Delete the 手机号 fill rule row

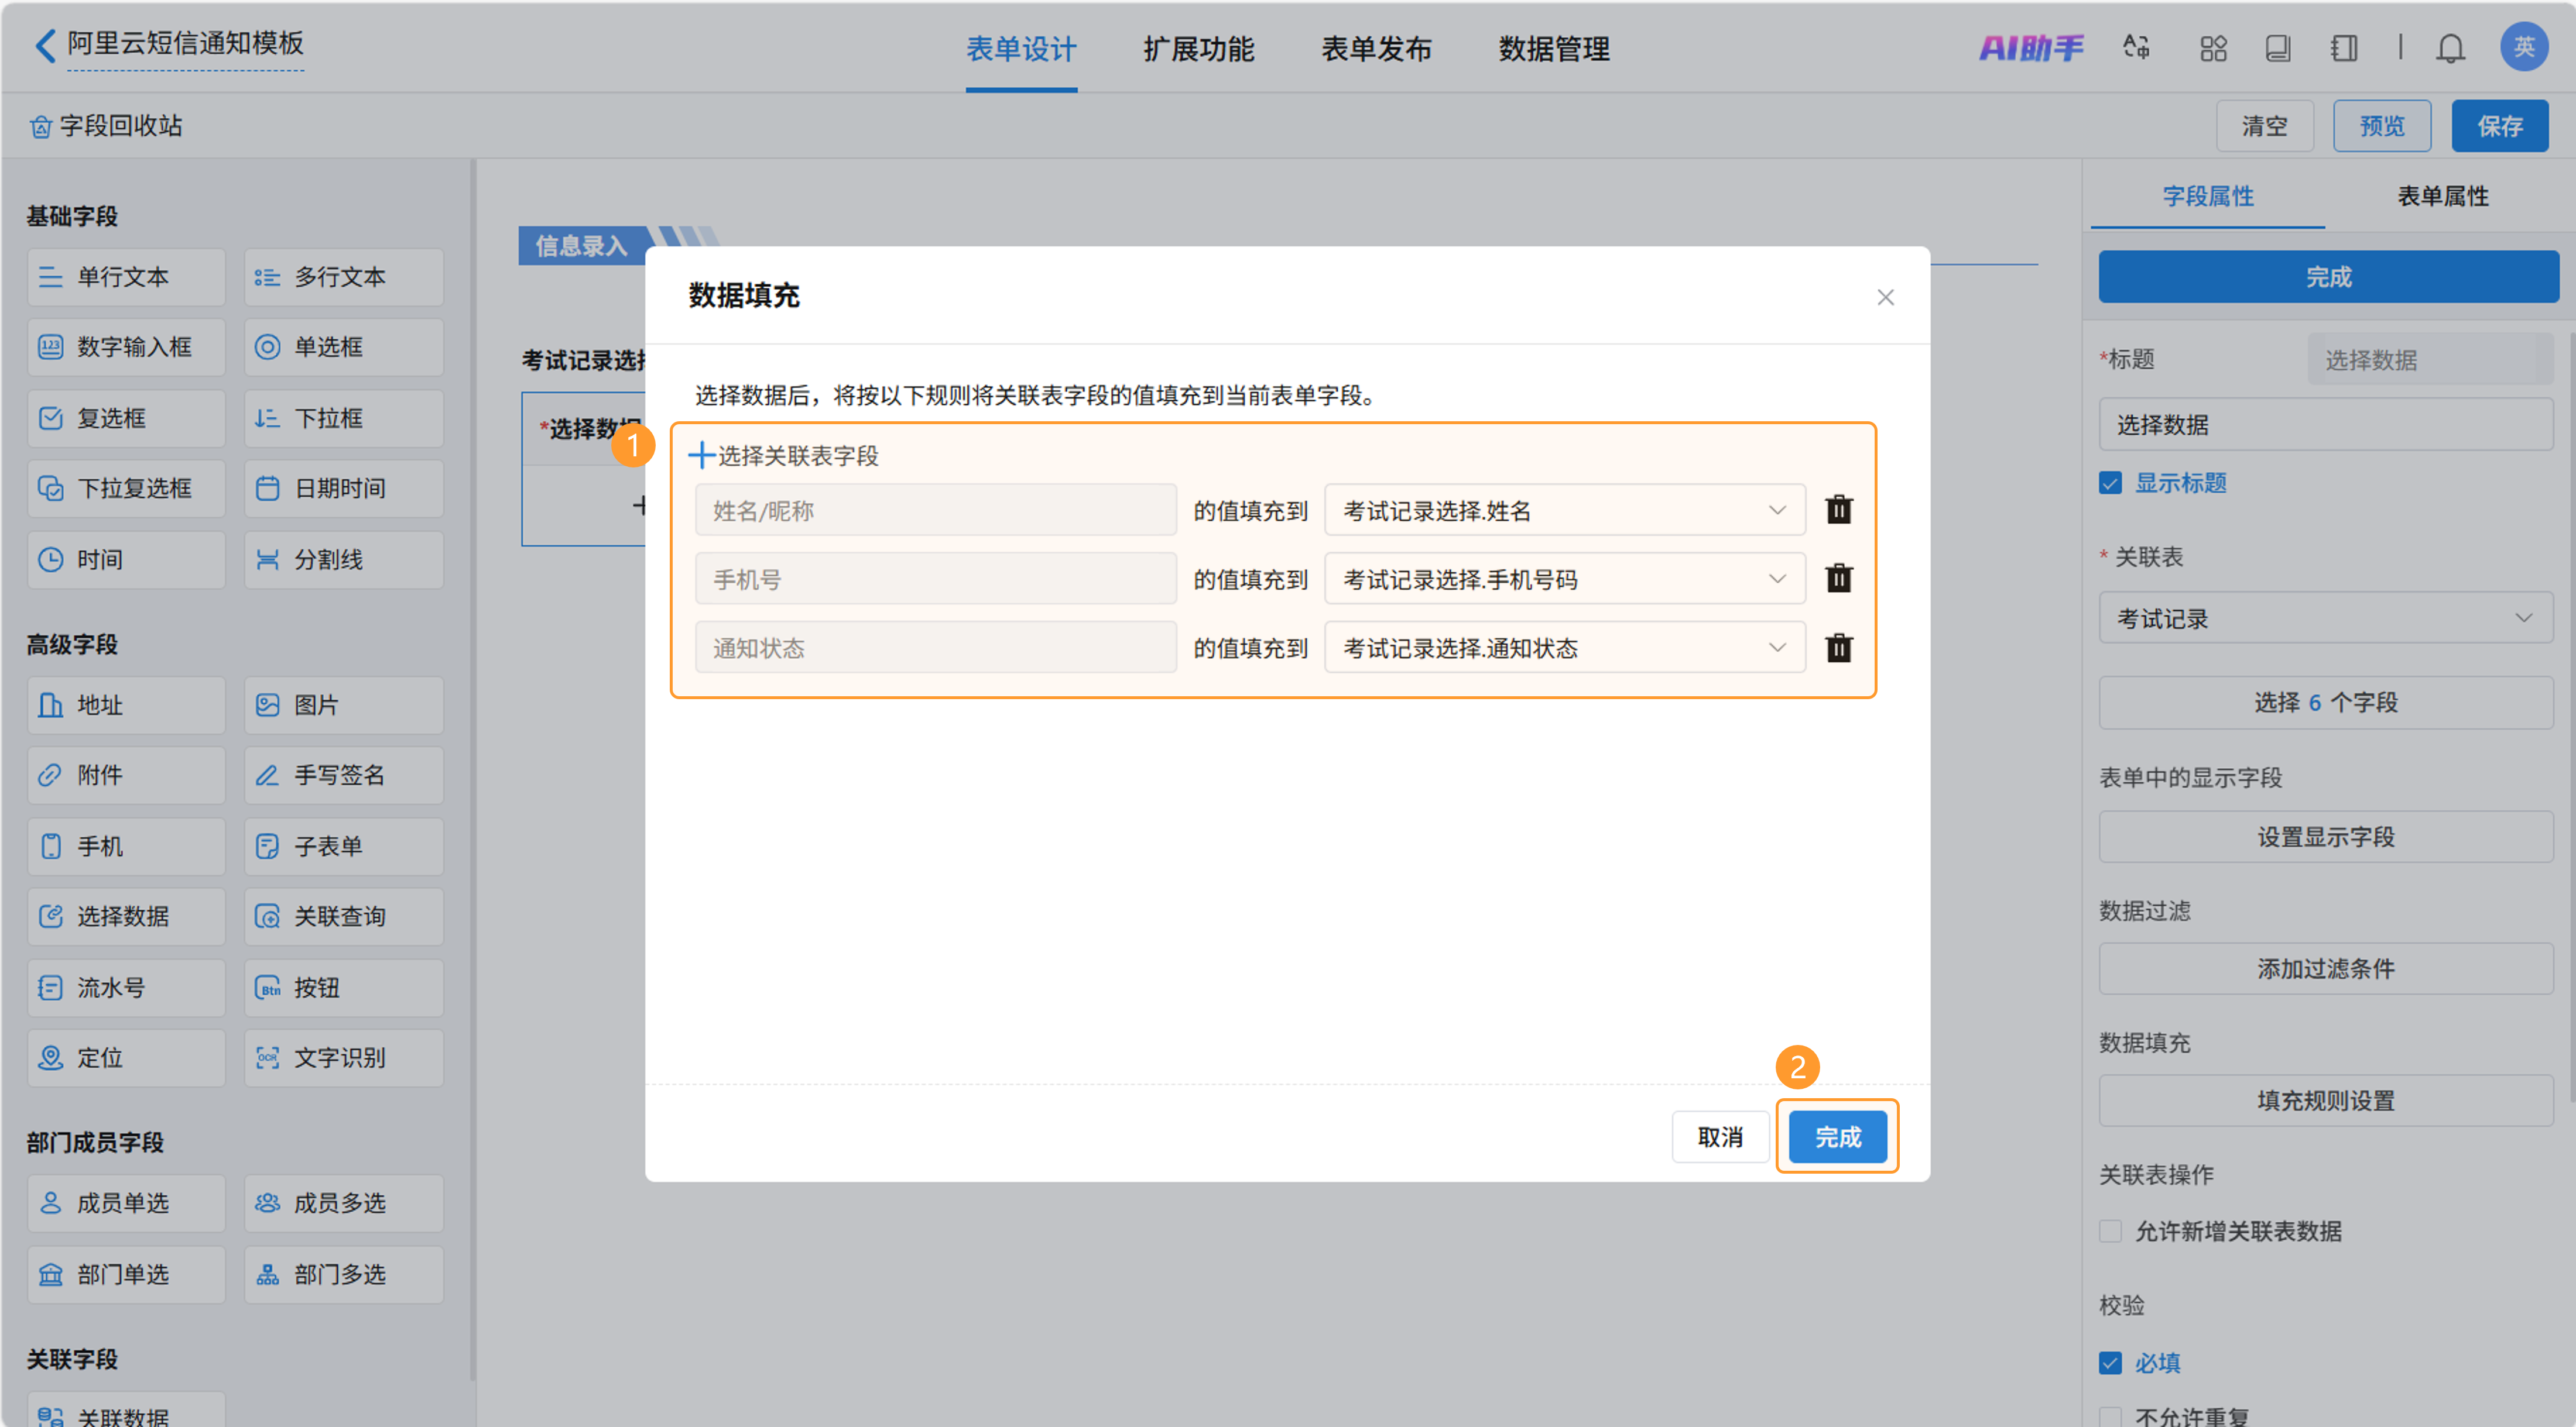coord(1838,579)
